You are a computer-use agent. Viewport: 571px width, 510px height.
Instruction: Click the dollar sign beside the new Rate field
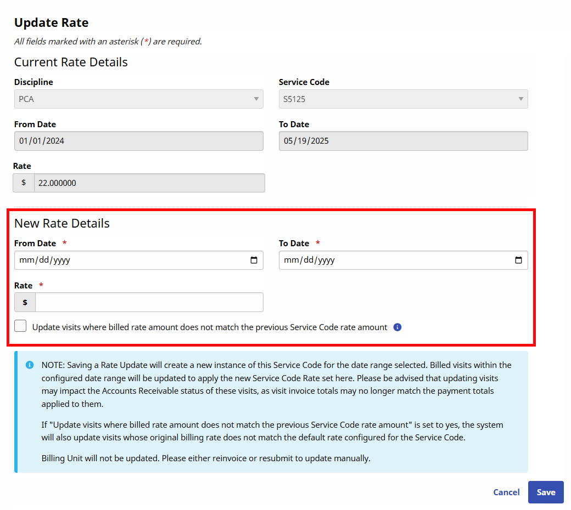(25, 302)
